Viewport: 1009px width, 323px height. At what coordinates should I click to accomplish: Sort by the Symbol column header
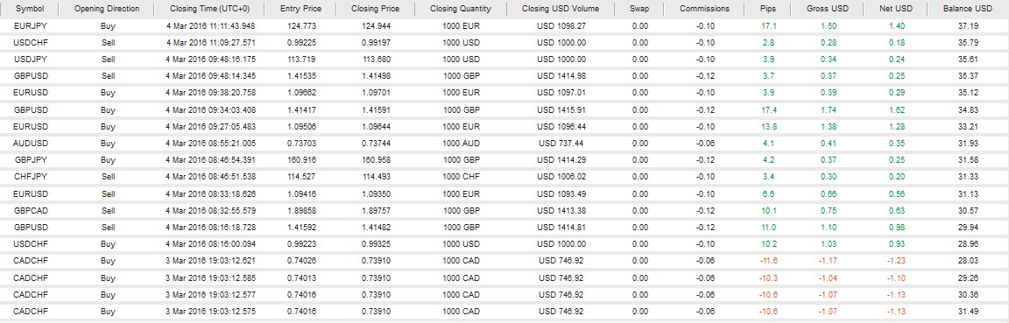[x=31, y=9]
